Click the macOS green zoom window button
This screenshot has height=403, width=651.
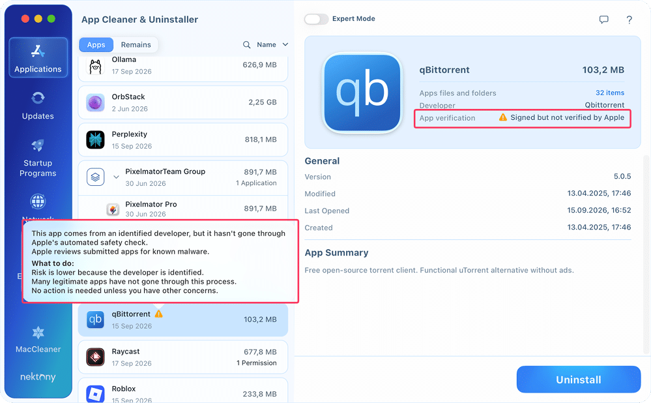(x=51, y=19)
